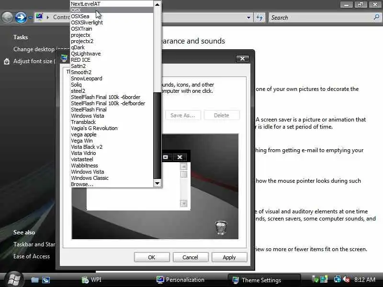The width and height of the screenshot is (383, 287).
Task: Pick the Soliq theme
Action: (x=112, y=85)
